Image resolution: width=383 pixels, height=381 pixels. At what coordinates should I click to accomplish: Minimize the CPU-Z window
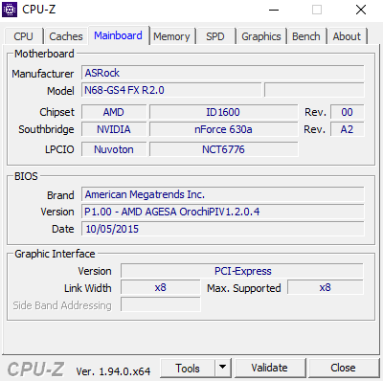[x=274, y=10]
